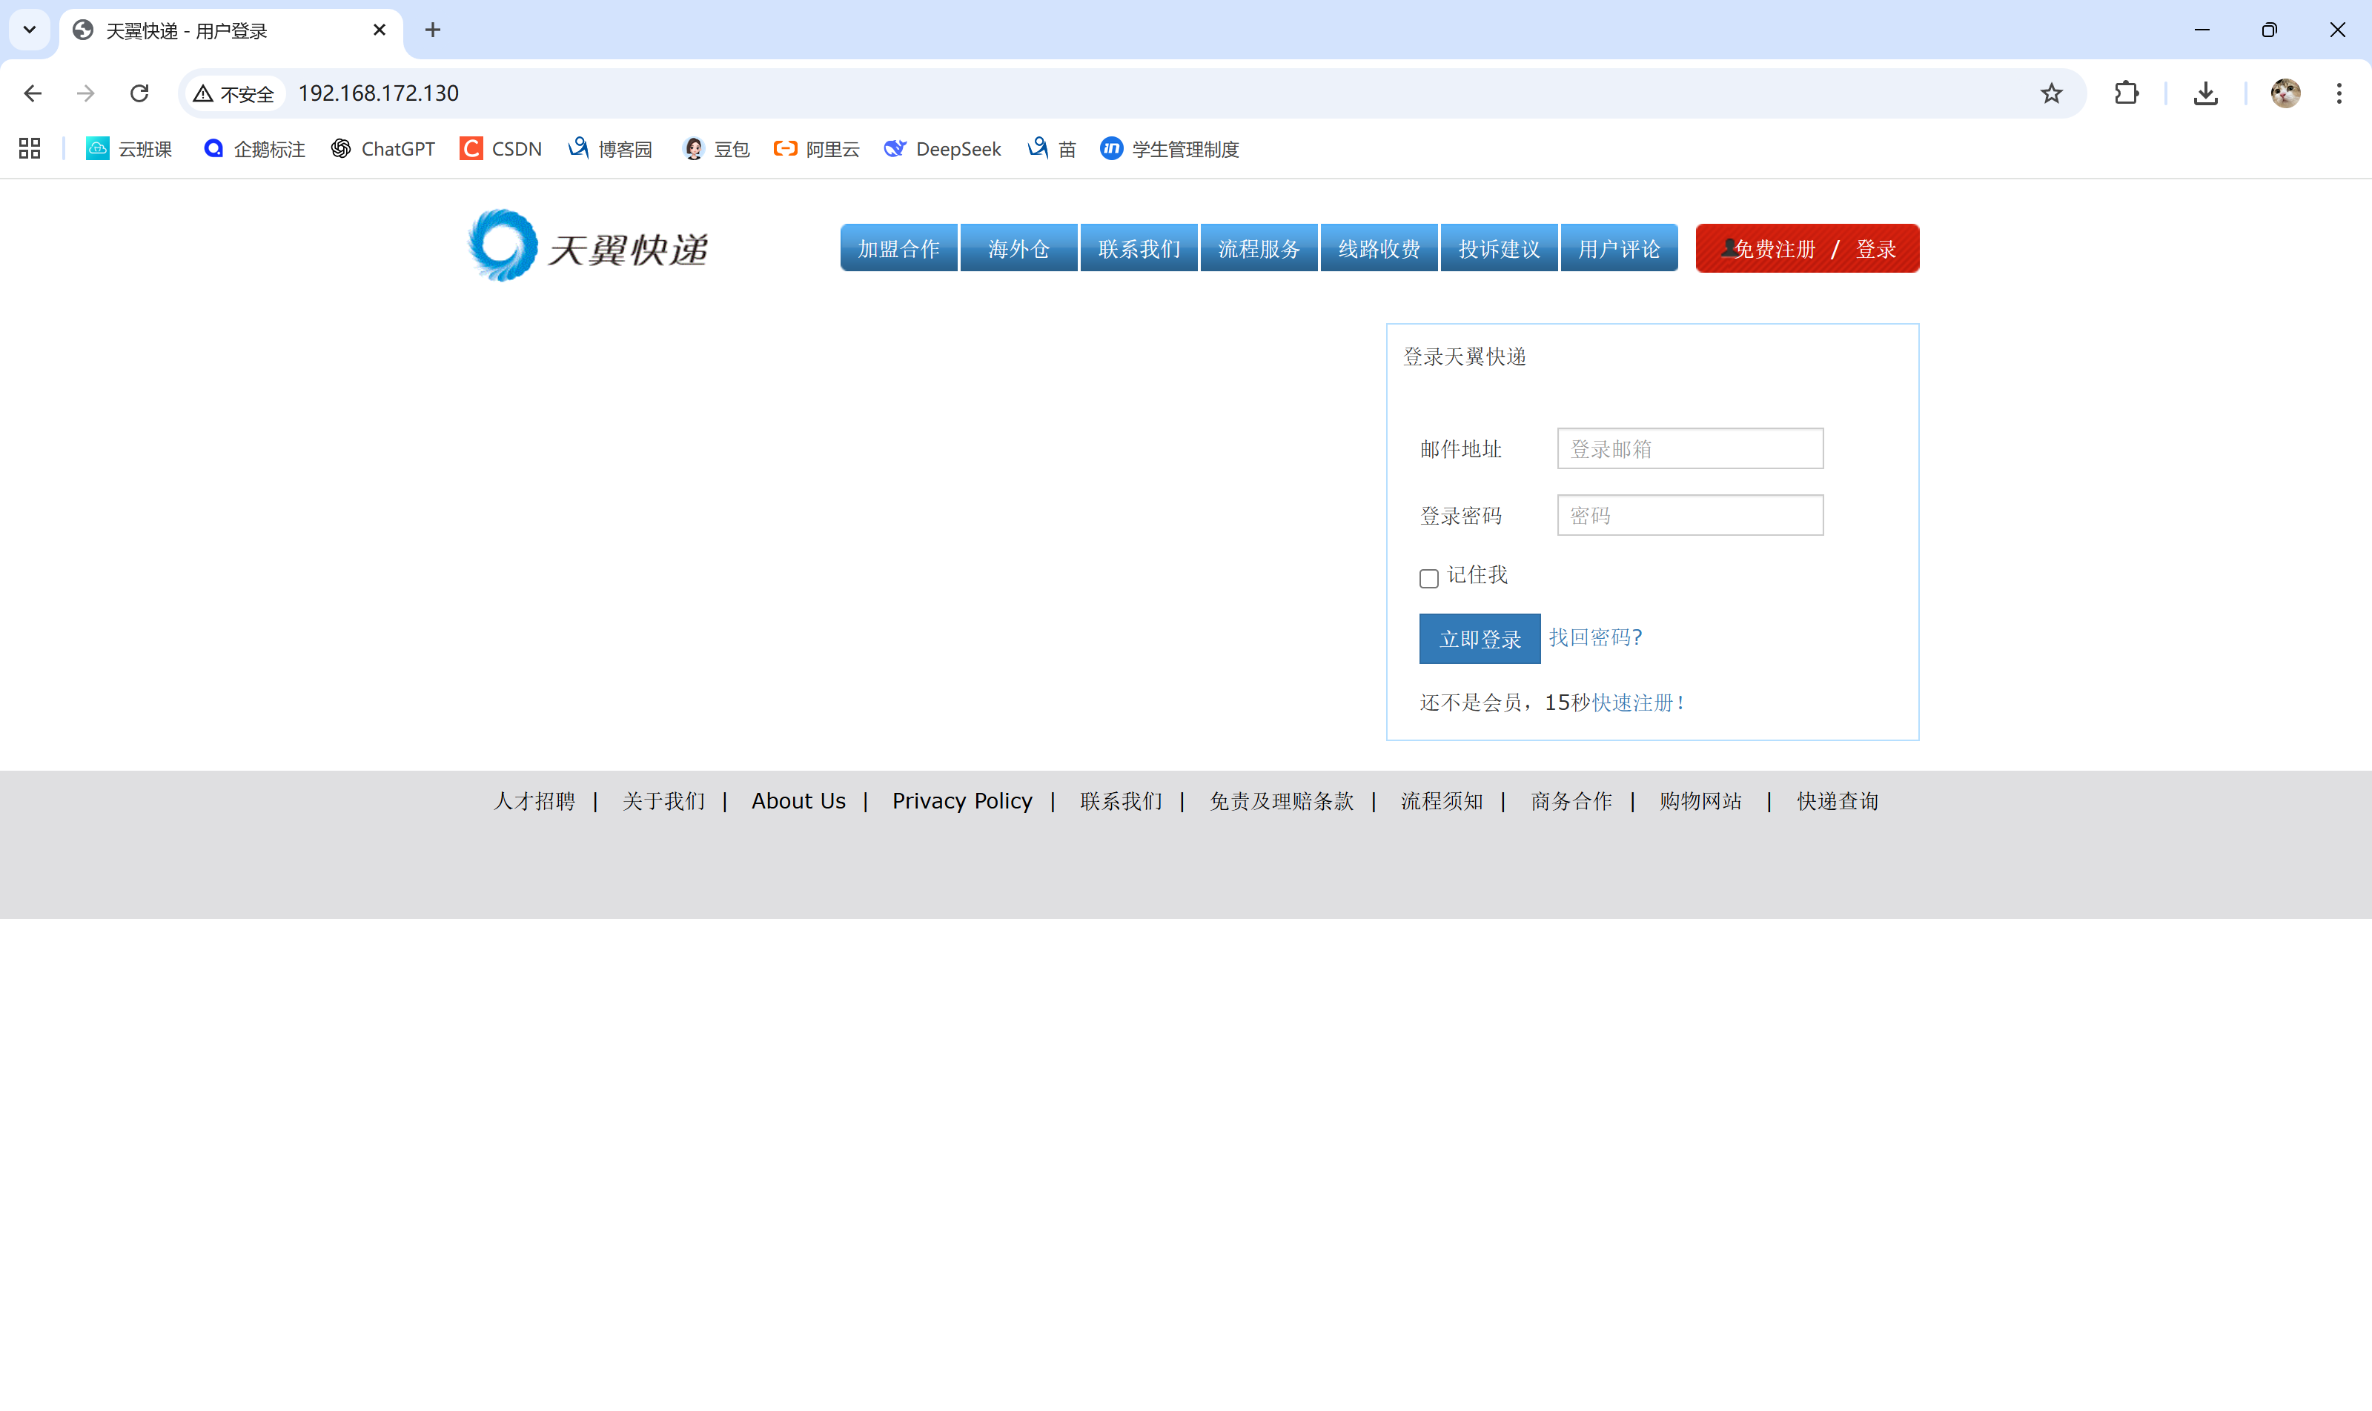Select the 海外仓 navigation item

point(1018,248)
